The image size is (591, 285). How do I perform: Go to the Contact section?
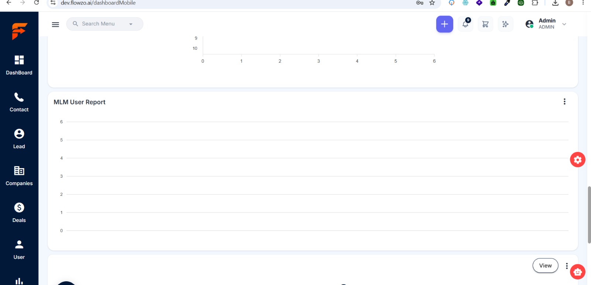pos(19,102)
